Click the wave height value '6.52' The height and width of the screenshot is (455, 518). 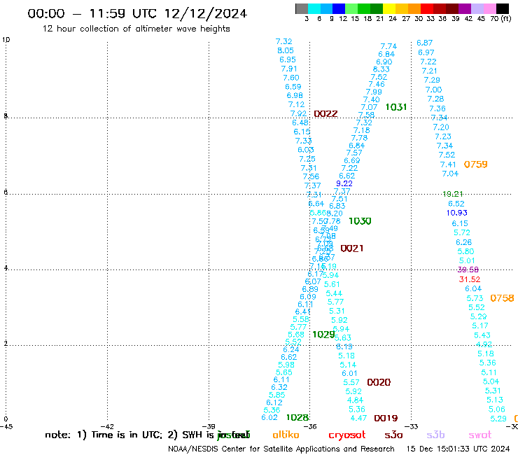(456, 204)
